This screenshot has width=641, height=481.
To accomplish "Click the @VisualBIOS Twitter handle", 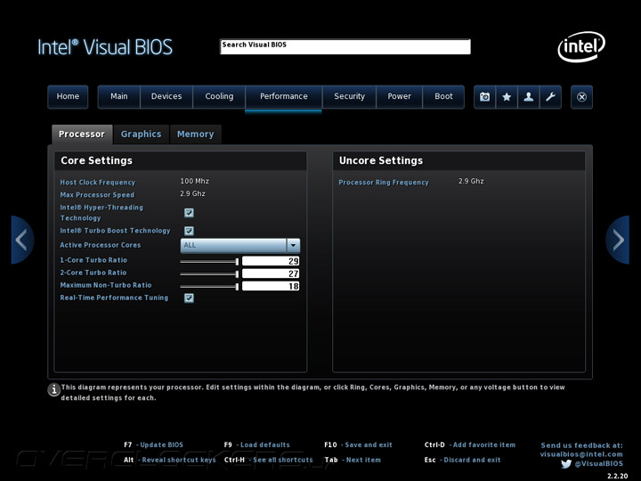I will click(x=599, y=464).
